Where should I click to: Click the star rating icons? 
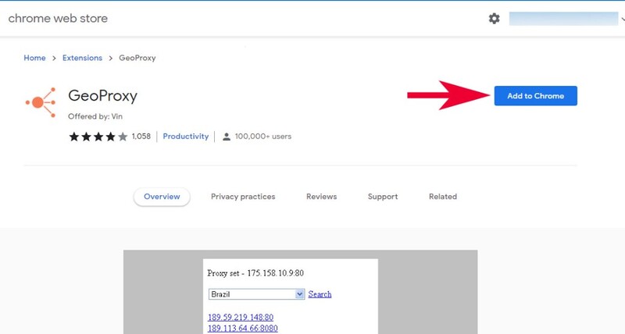98,137
